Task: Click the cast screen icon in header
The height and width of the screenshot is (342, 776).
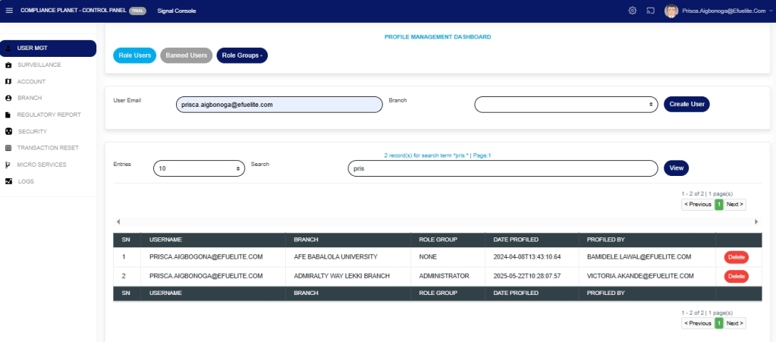Action: (x=650, y=11)
